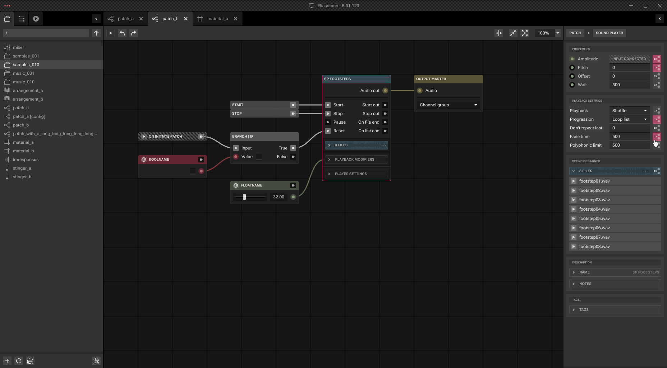
Task: Toggle the Pitch input radio
Action: click(572, 68)
